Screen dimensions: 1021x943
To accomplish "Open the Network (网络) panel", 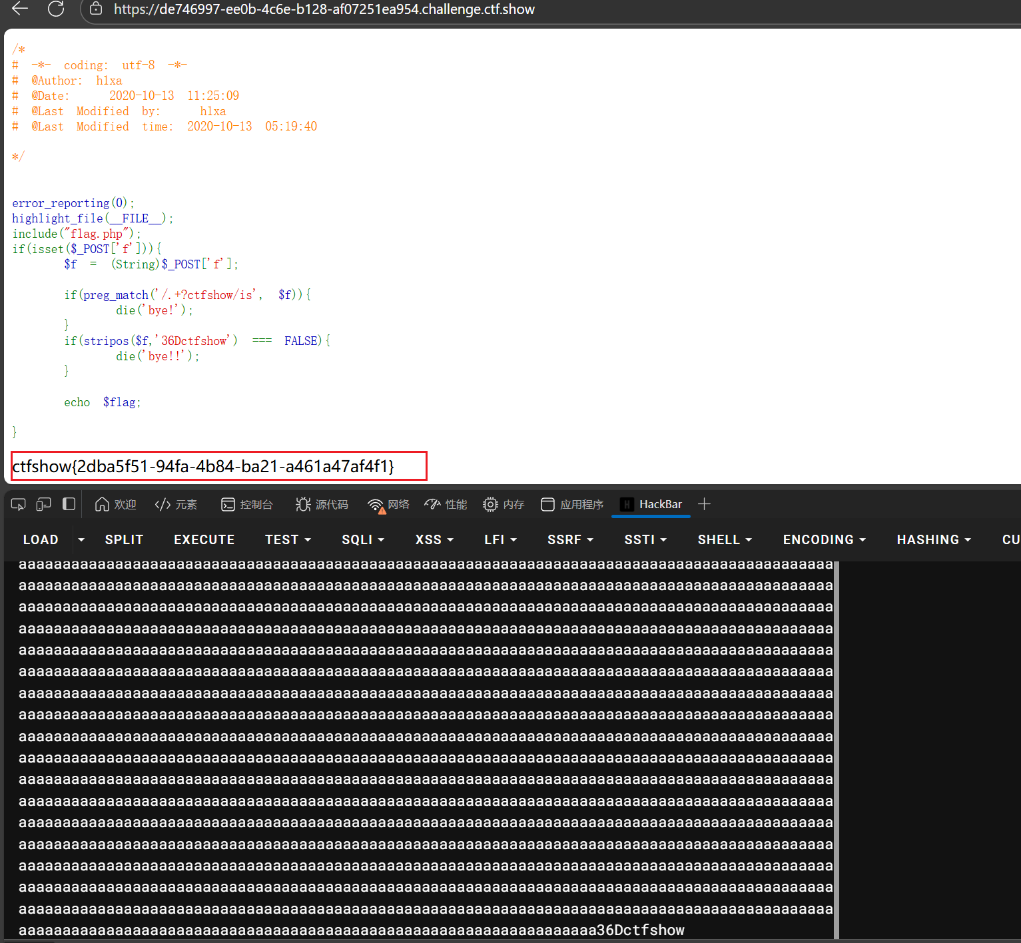I will [x=388, y=505].
